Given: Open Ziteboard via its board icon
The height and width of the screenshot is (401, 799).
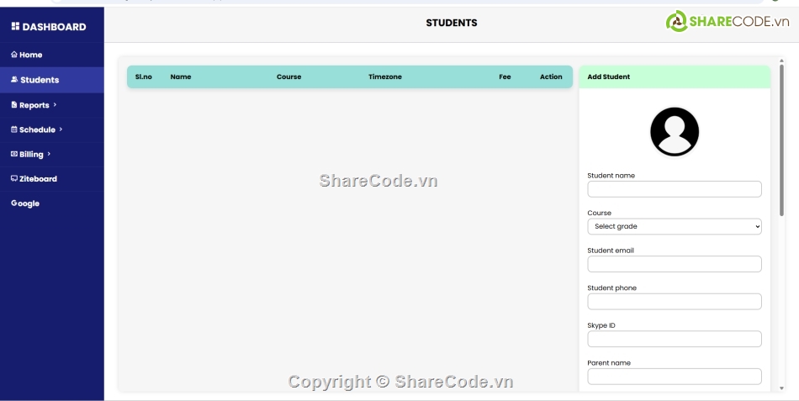Looking at the screenshot, I should [x=13, y=178].
